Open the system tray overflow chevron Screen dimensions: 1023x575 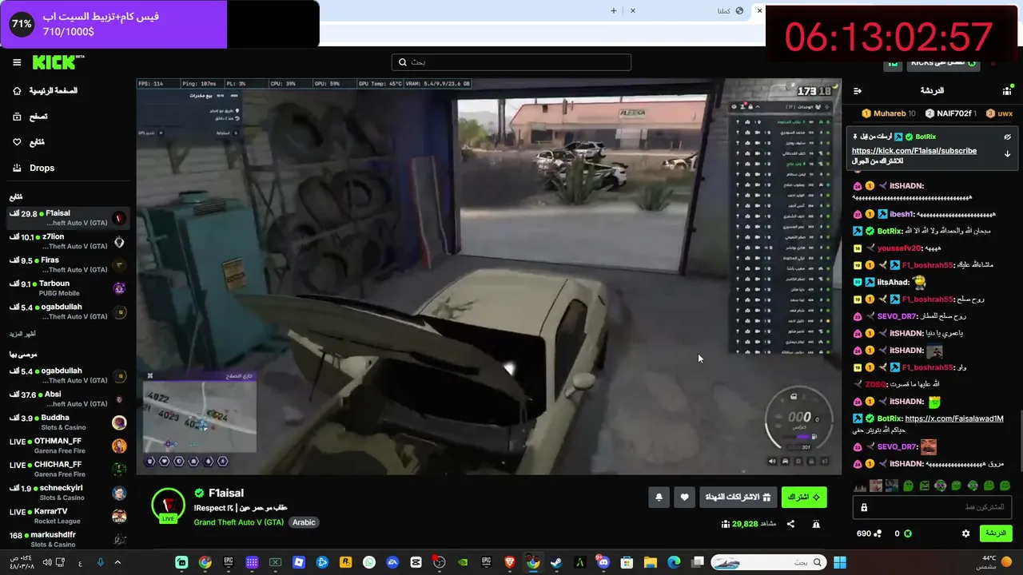point(117,562)
